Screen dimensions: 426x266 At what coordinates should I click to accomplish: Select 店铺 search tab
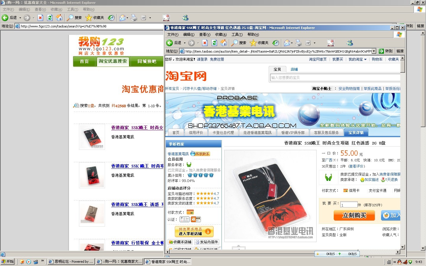coord(294,69)
